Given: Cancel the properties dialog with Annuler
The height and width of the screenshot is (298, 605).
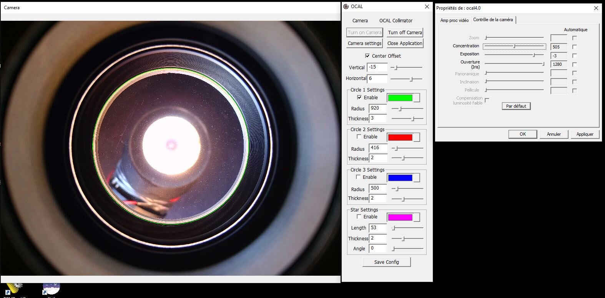Looking at the screenshot, I should click(554, 134).
